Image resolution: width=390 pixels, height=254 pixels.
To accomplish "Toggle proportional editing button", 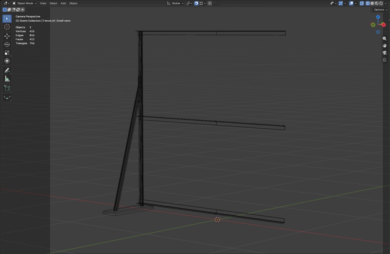I will pos(210,3).
